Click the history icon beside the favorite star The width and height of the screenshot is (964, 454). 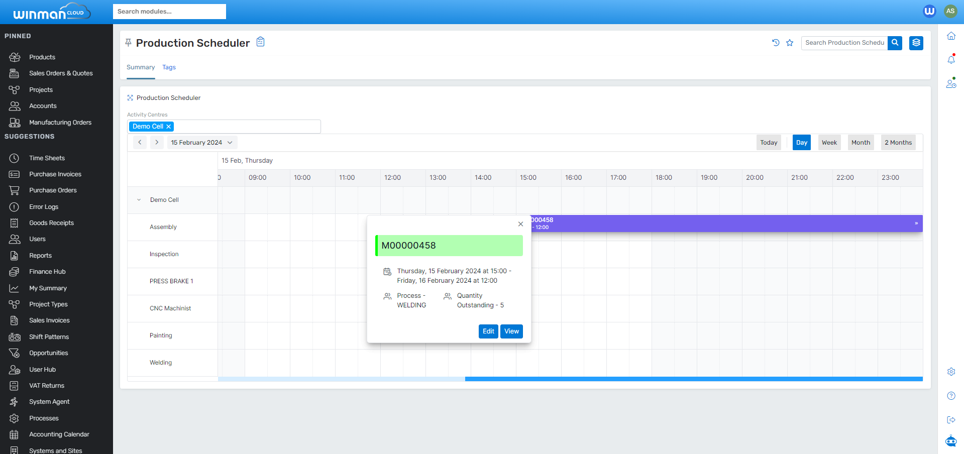(776, 43)
